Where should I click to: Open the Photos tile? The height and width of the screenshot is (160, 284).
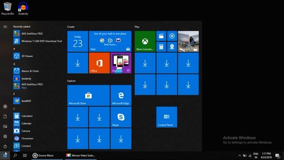point(188,41)
